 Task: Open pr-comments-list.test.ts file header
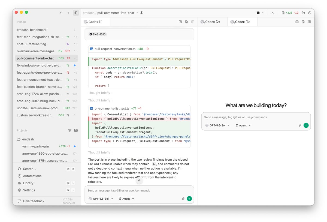tap(139, 108)
